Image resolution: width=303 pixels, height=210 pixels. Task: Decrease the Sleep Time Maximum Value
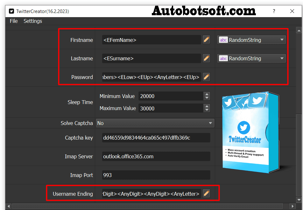(x=207, y=110)
